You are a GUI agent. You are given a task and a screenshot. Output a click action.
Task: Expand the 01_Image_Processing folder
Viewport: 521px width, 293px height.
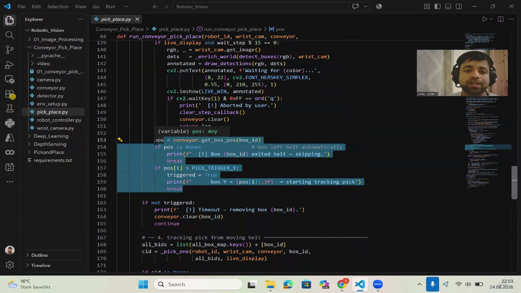(x=58, y=39)
